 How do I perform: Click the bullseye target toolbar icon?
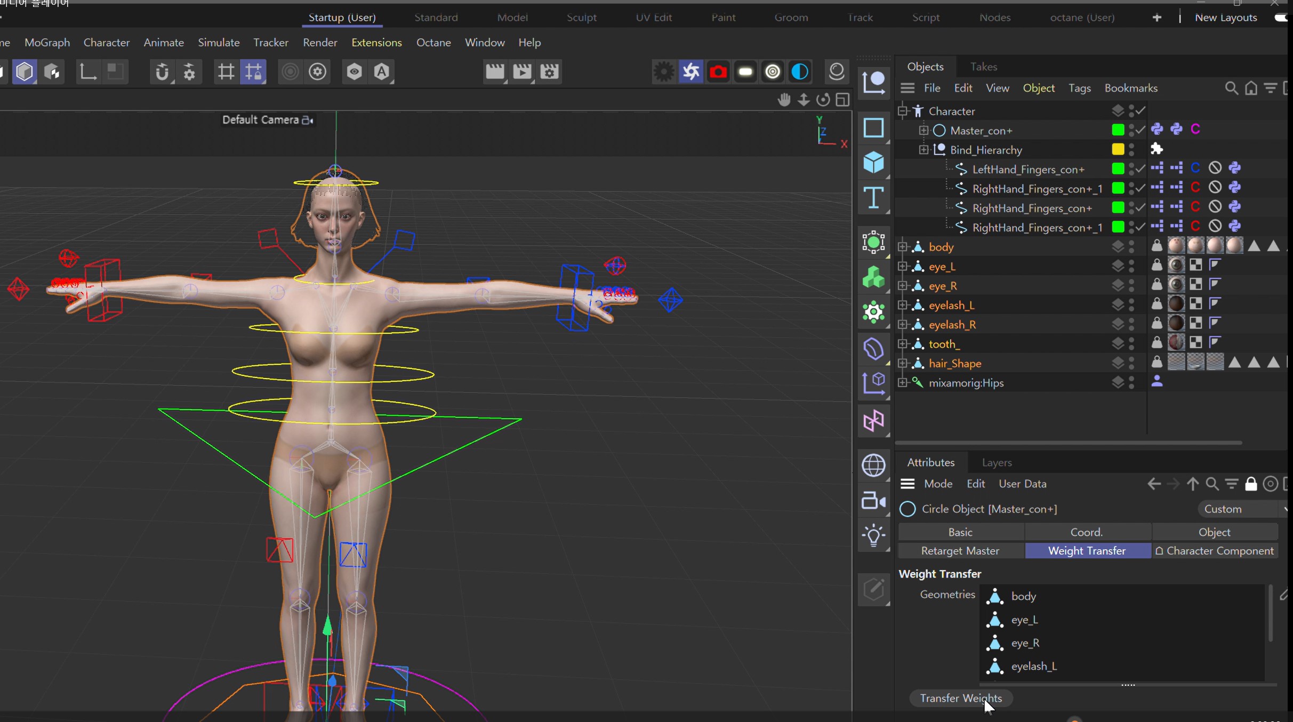773,71
